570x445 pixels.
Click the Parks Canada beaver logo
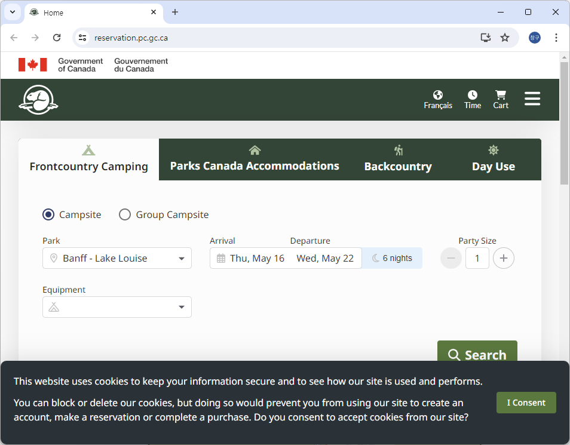pyautogui.click(x=38, y=100)
